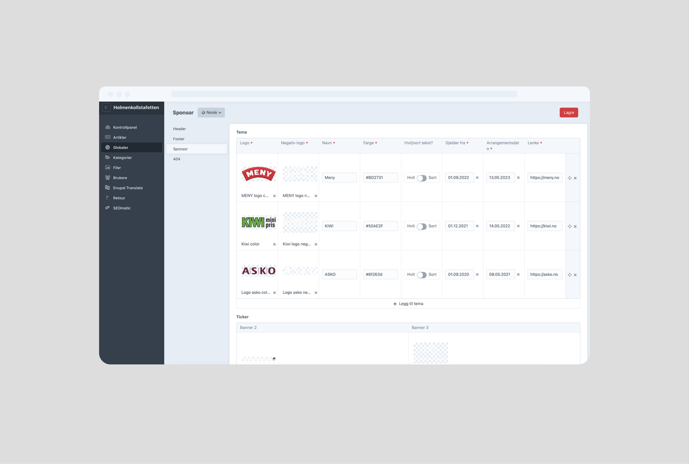The width and height of the screenshot is (689, 464).
Task: Toggle Hvit/Sort switch for Meny
Action: [x=422, y=178]
